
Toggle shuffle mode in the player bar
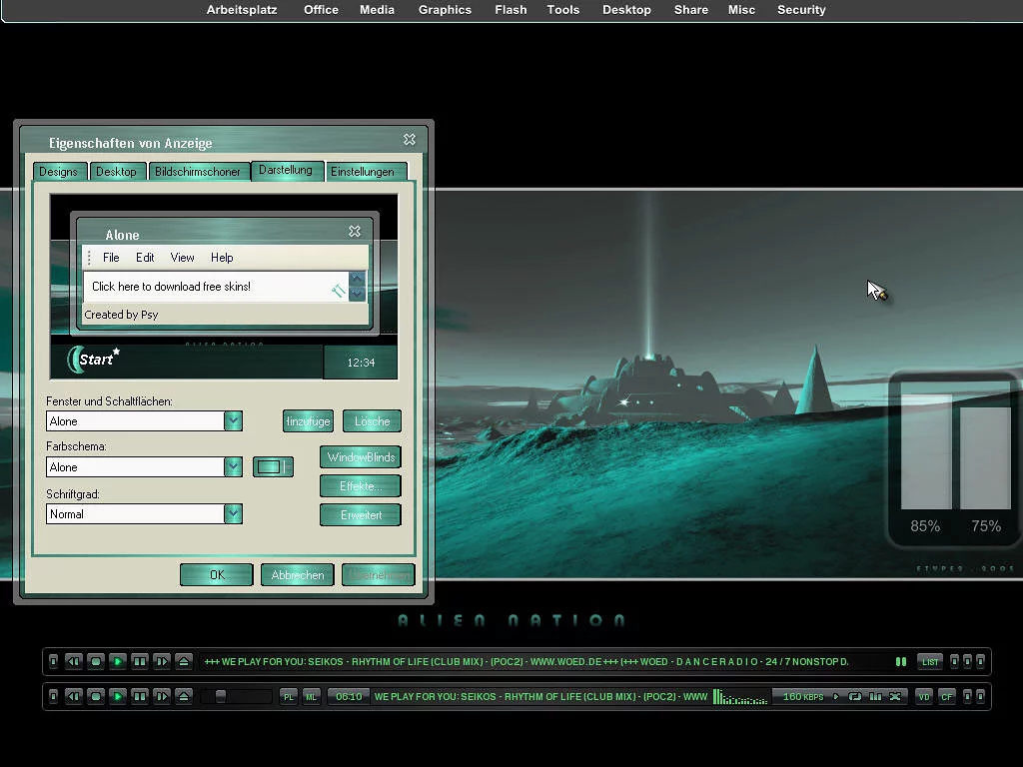(x=895, y=696)
